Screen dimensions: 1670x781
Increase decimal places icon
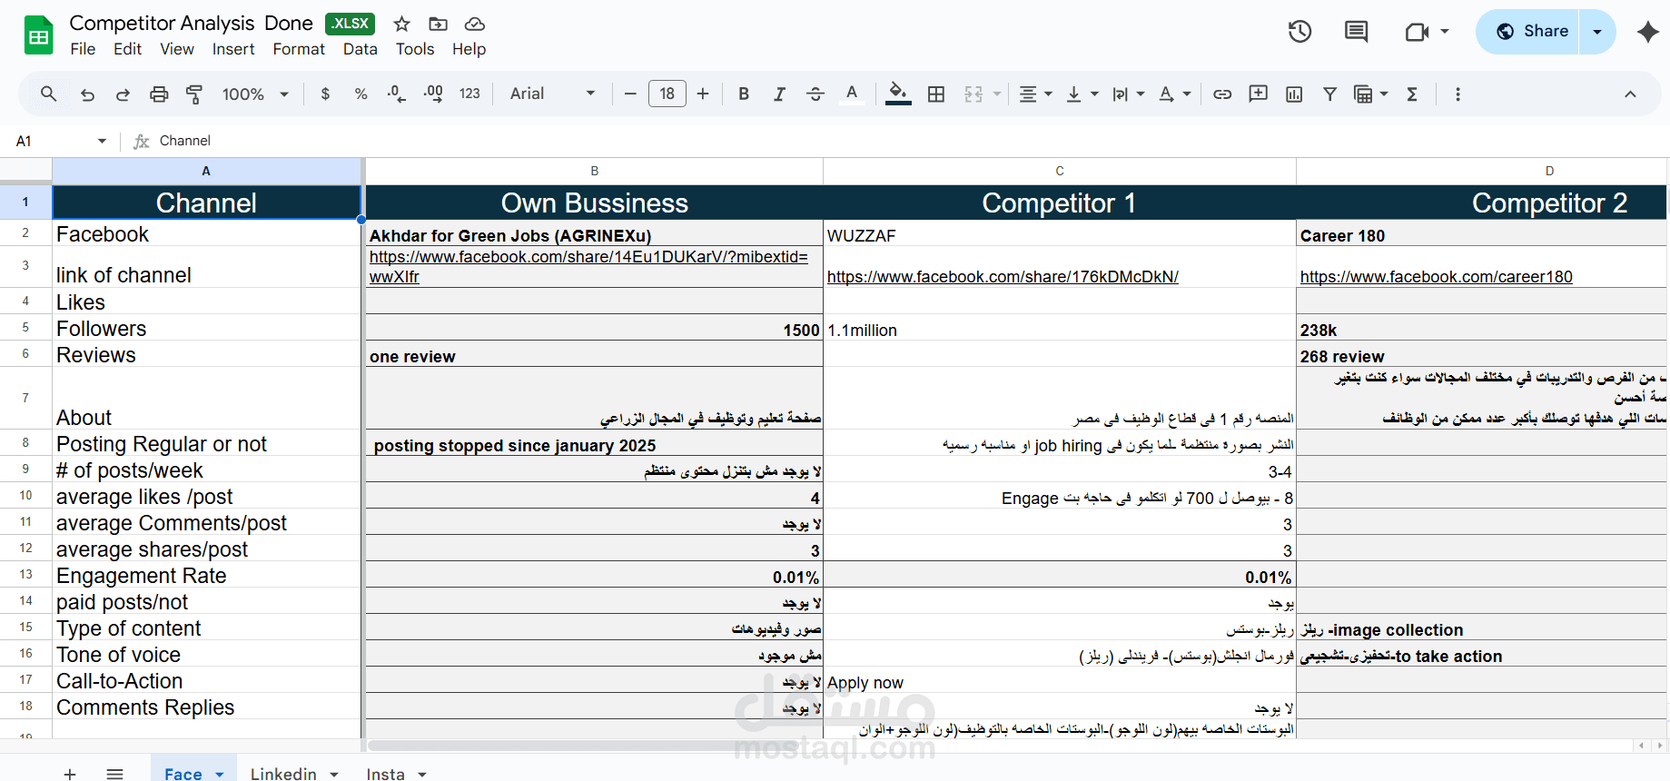[x=433, y=94]
